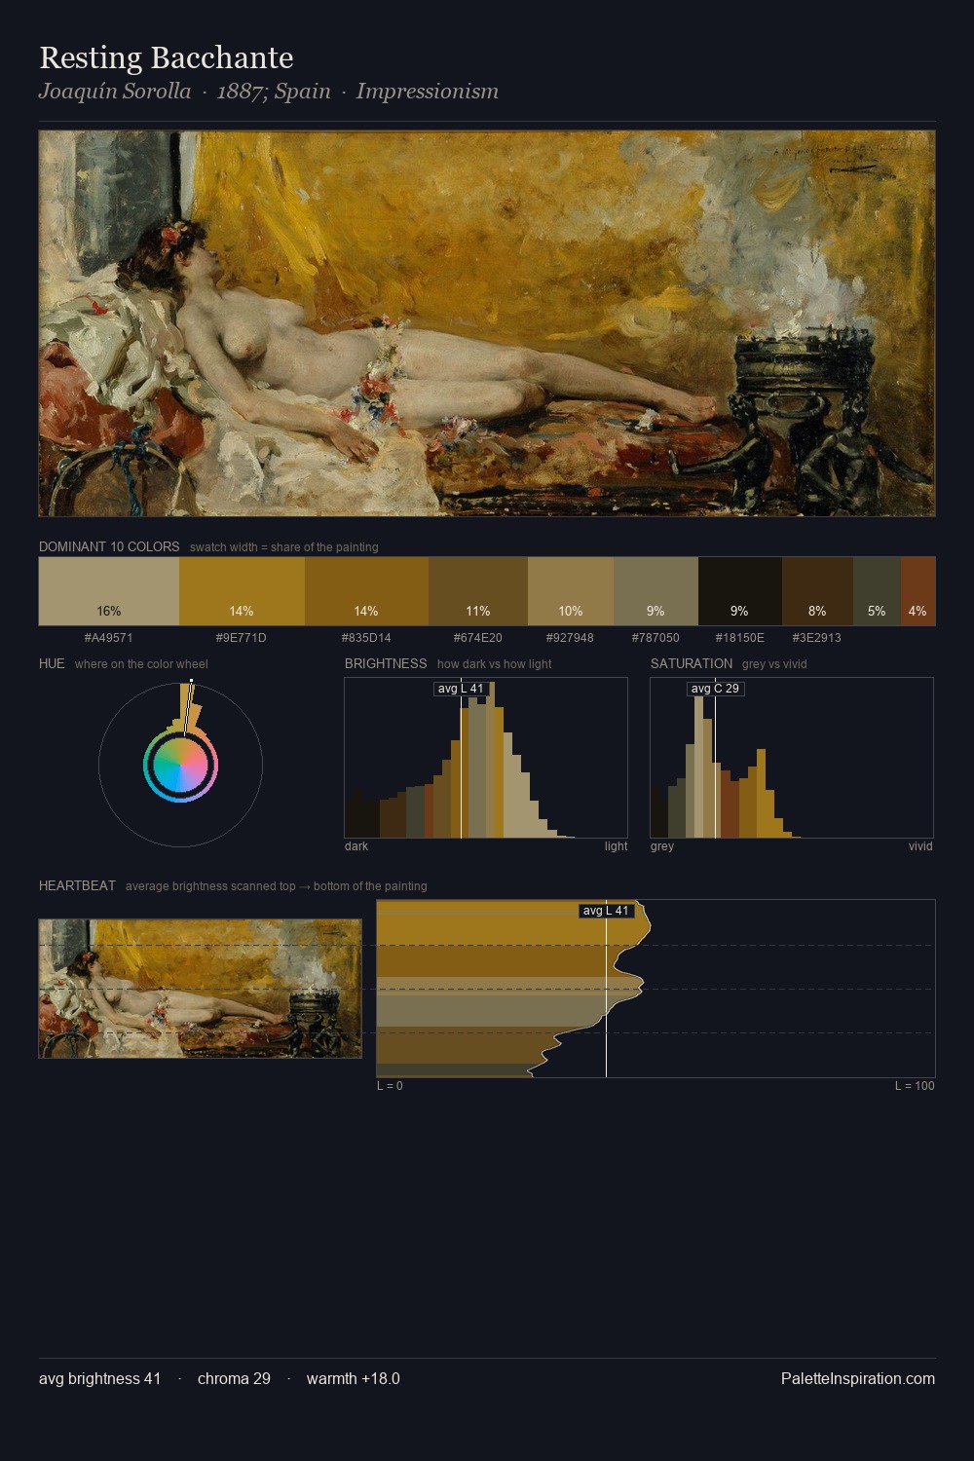Click the hex label #A49571
Image resolution: width=974 pixels, height=1461 pixels.
click(108, 638)
